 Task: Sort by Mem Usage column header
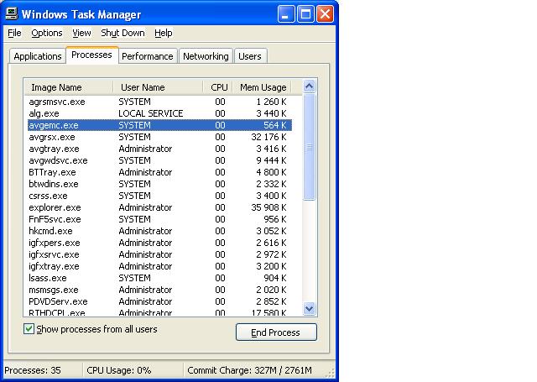pos(262,87)
